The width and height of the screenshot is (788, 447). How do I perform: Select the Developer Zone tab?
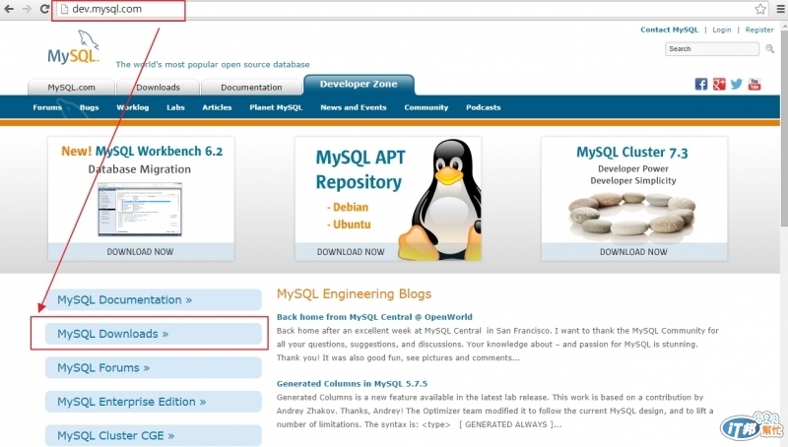click(x=359, y=85)
